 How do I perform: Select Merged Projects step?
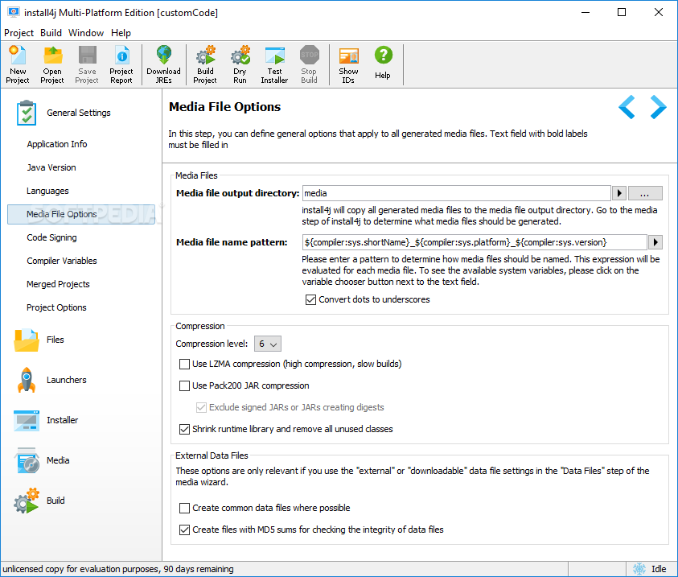59,285
